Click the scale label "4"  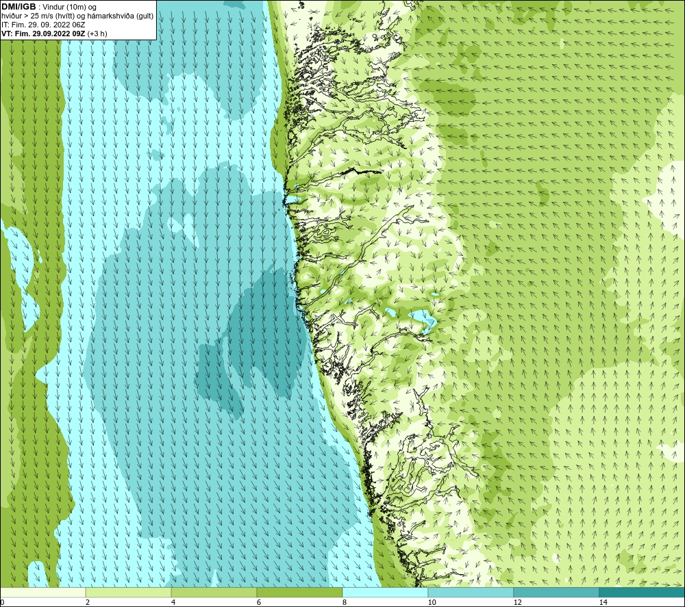[173, 602]
